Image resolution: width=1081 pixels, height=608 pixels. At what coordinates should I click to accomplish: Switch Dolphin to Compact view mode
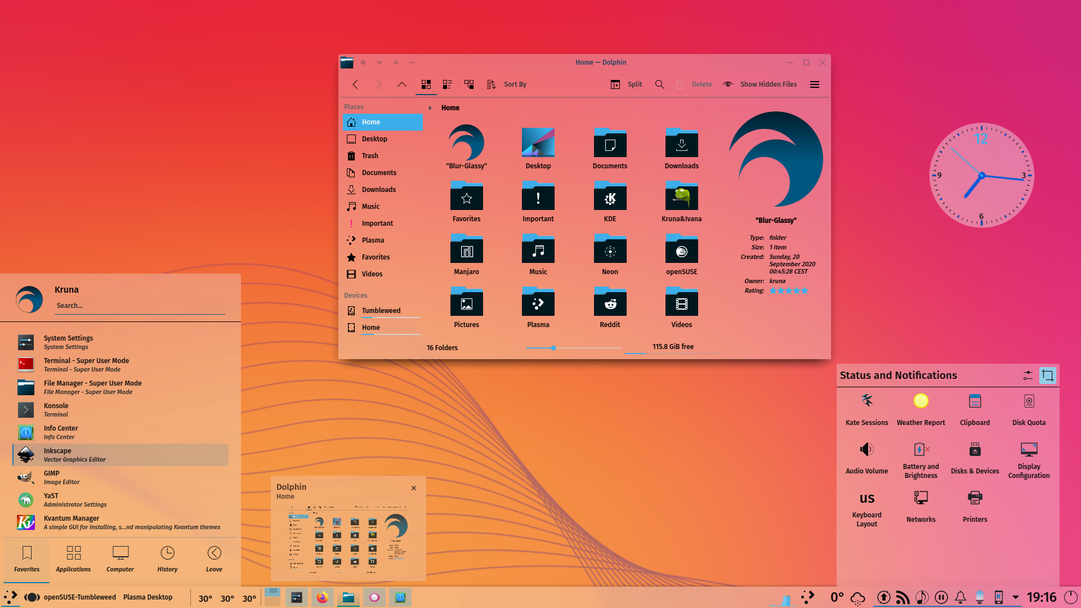448,84
